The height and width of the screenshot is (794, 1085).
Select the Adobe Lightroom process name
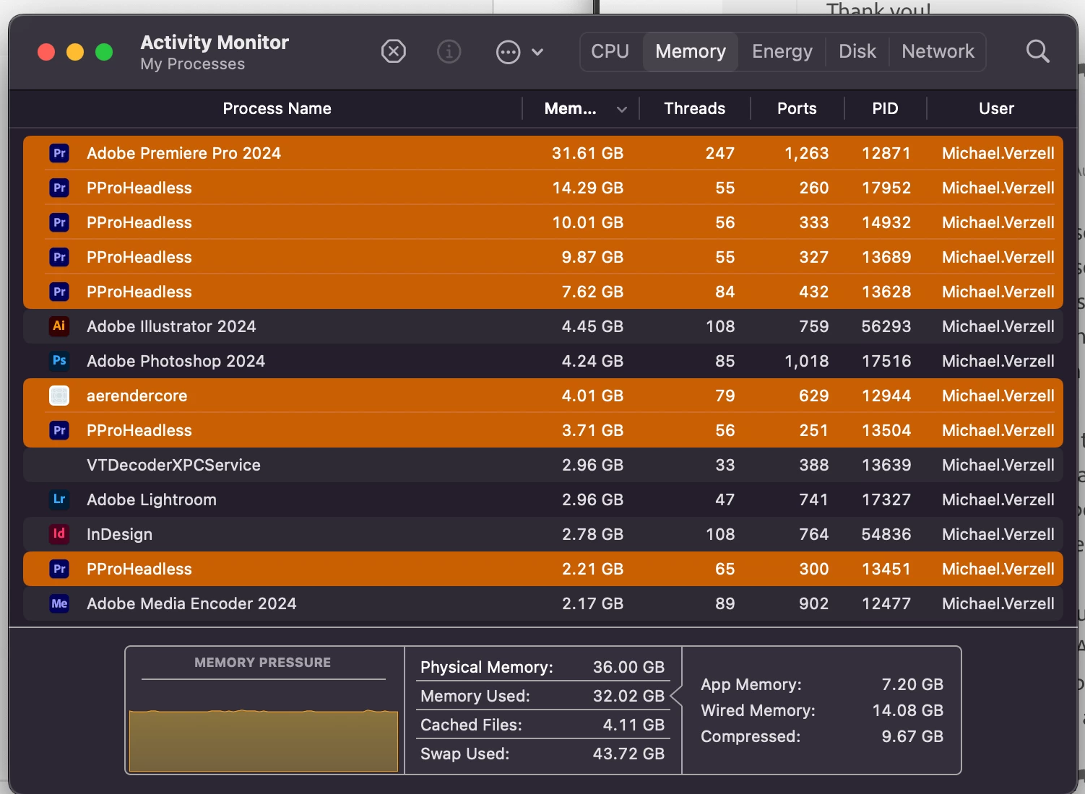pyautogui.click(x=152, y=499)
